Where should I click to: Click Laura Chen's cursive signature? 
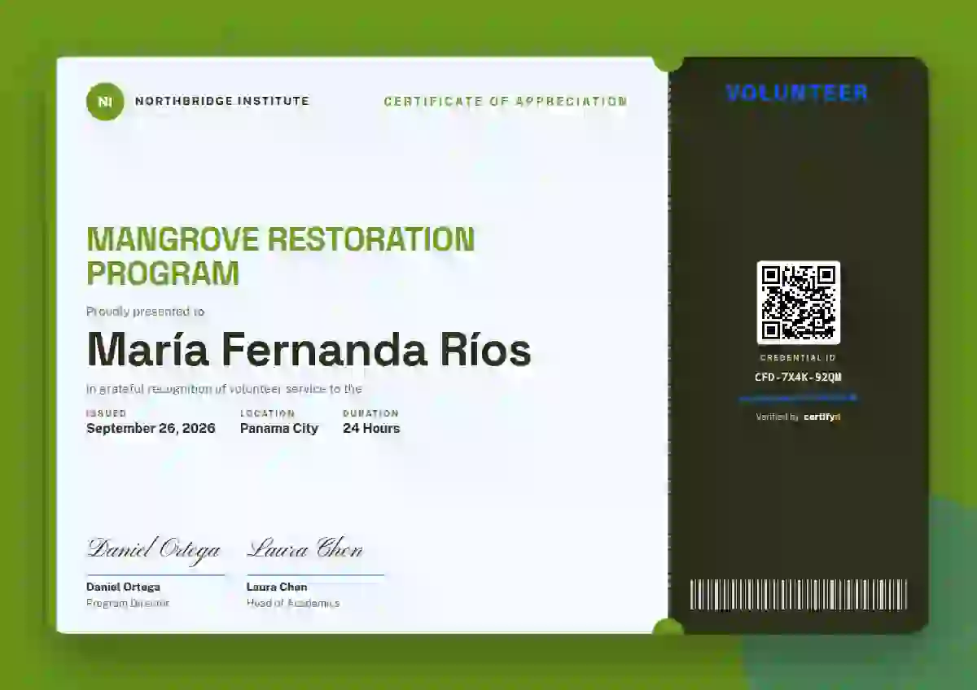click(x=305, y=549)
